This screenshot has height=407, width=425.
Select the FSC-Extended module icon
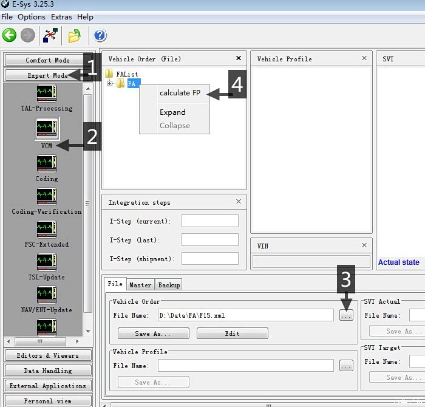click(x=46, y=230)
